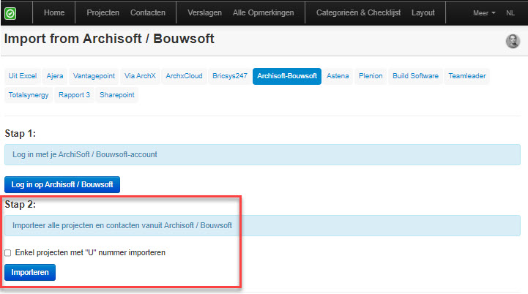Open Contacten from the top menu
The image size is (528, 294).
pyautogui.click(x=147, y=13)
